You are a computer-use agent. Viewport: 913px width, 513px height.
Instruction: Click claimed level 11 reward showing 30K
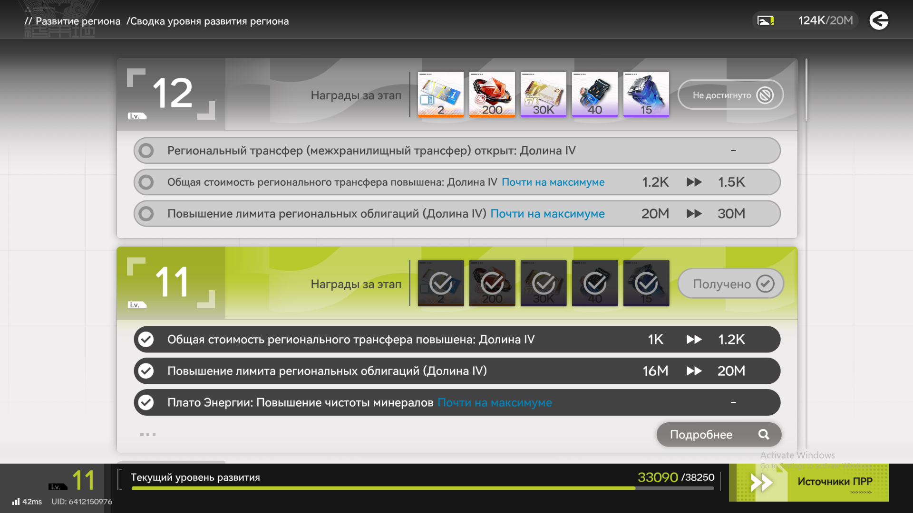coord(543,283)
